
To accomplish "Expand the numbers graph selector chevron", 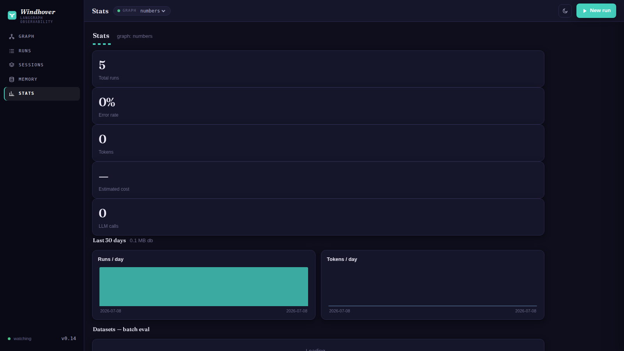I will (x=163, y=11).
